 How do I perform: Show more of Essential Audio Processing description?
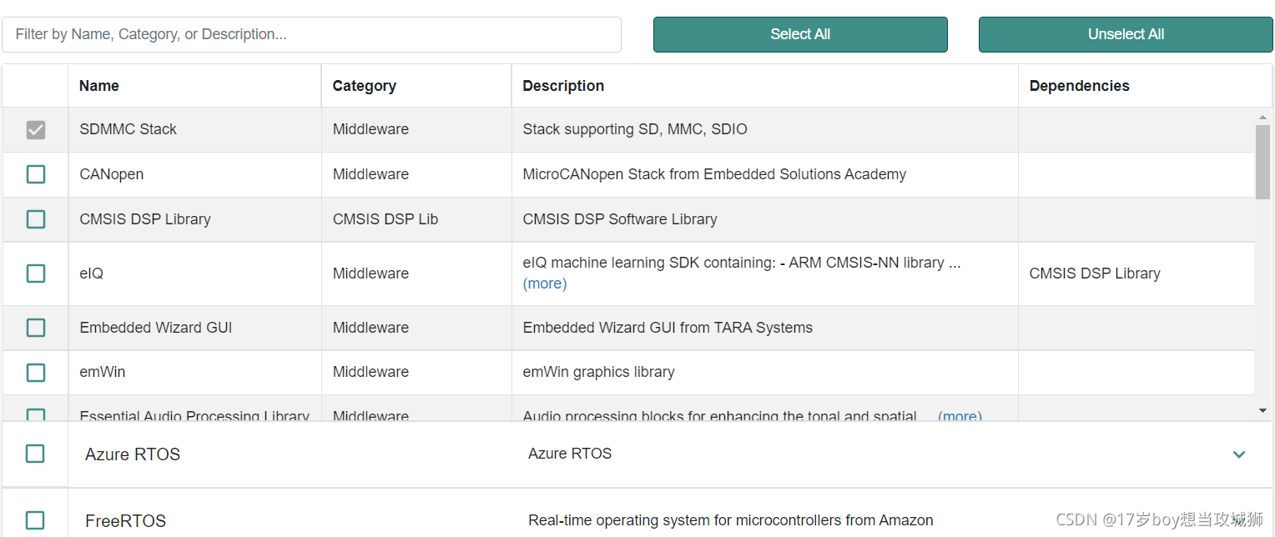960,415
